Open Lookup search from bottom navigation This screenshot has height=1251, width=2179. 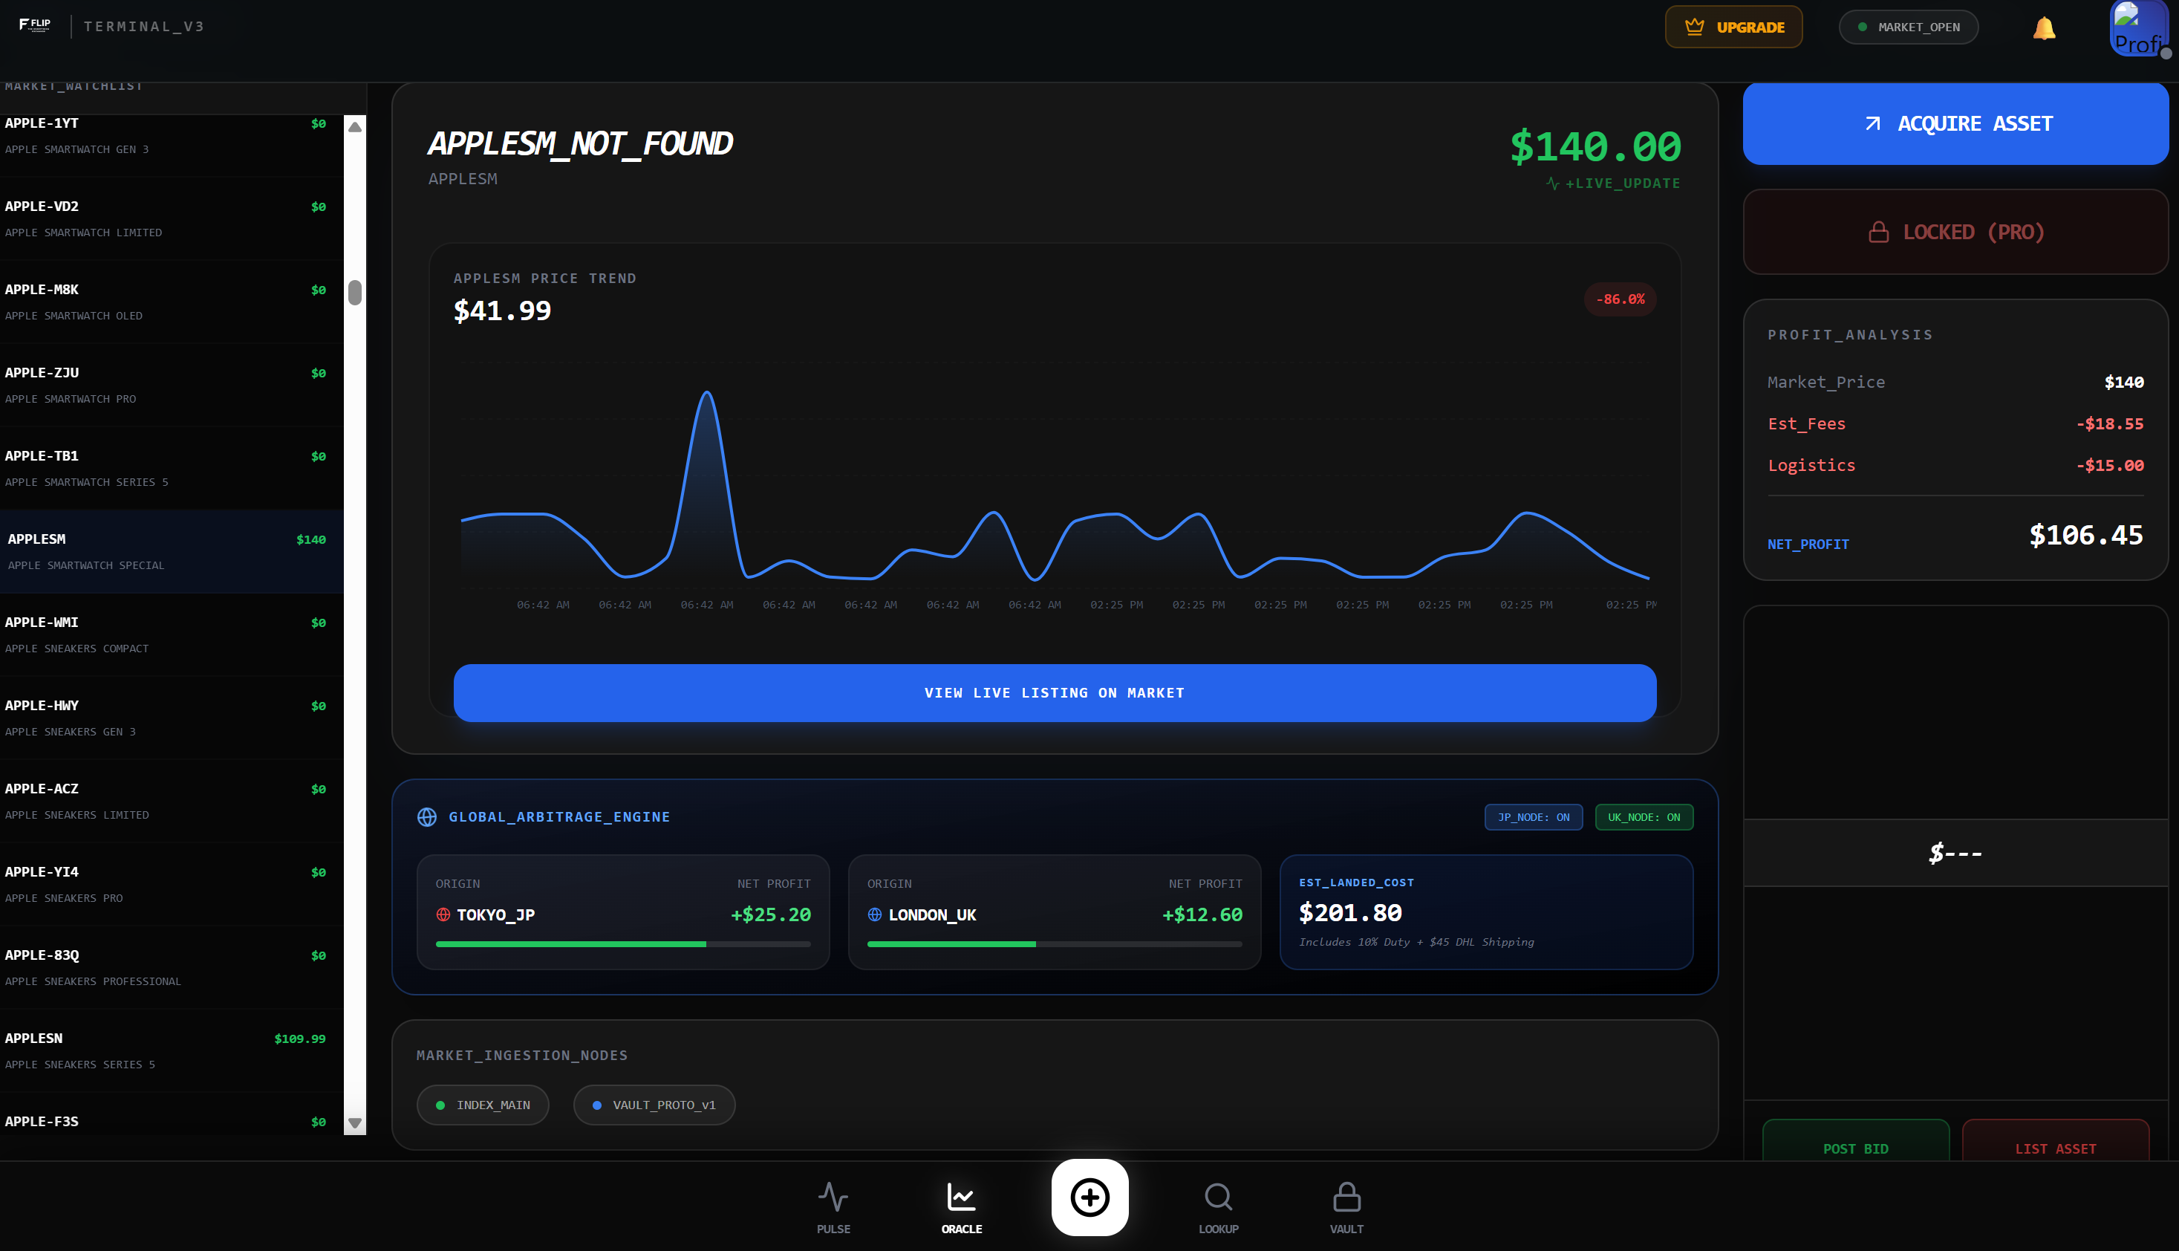1218,1203
